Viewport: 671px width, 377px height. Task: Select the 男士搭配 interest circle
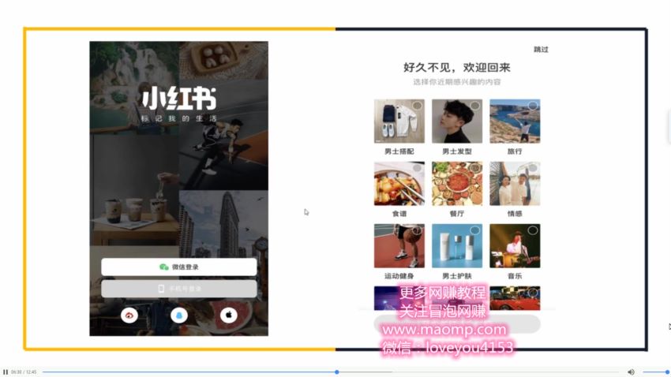coord(418,106)
